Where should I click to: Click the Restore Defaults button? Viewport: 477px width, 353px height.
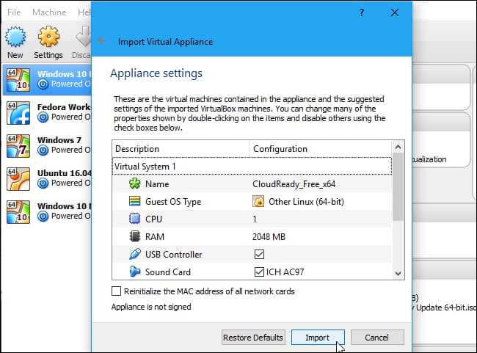click(x=253, y=338)
